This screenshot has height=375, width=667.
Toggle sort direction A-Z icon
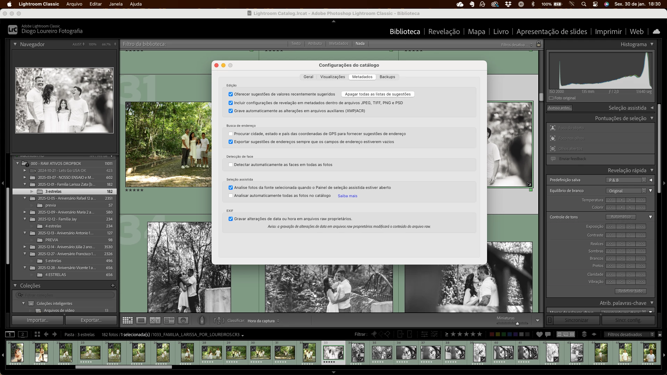219,320
